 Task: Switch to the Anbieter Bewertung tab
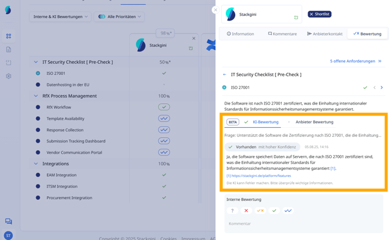pyautogui.click(x=314, y=122)
